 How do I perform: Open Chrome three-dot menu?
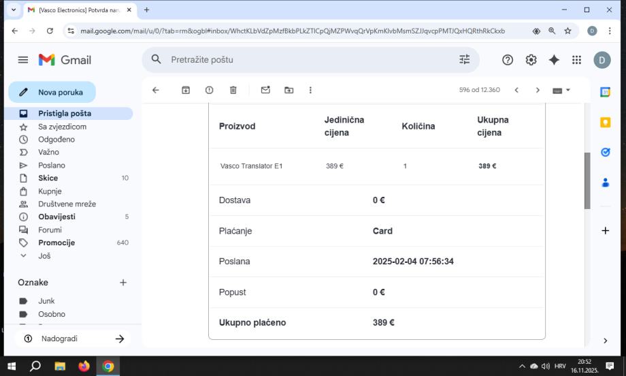pos(610,31)
